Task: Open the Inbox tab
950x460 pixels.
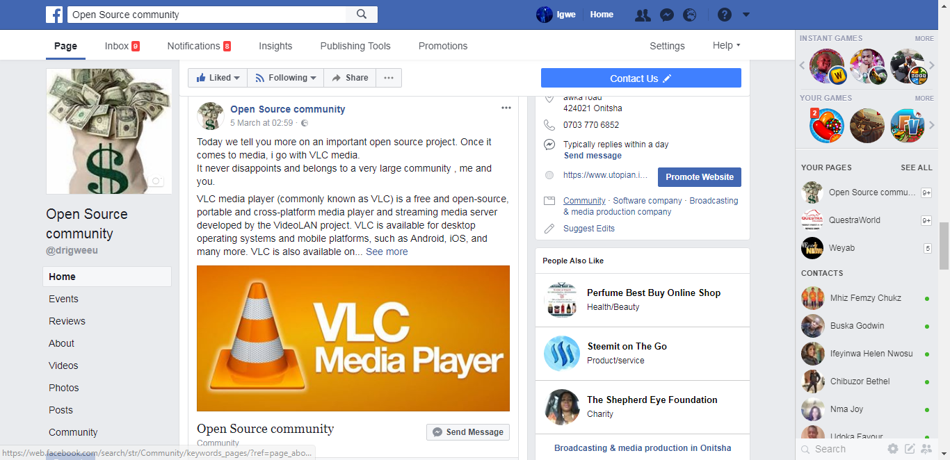Action: coord(122,46)
